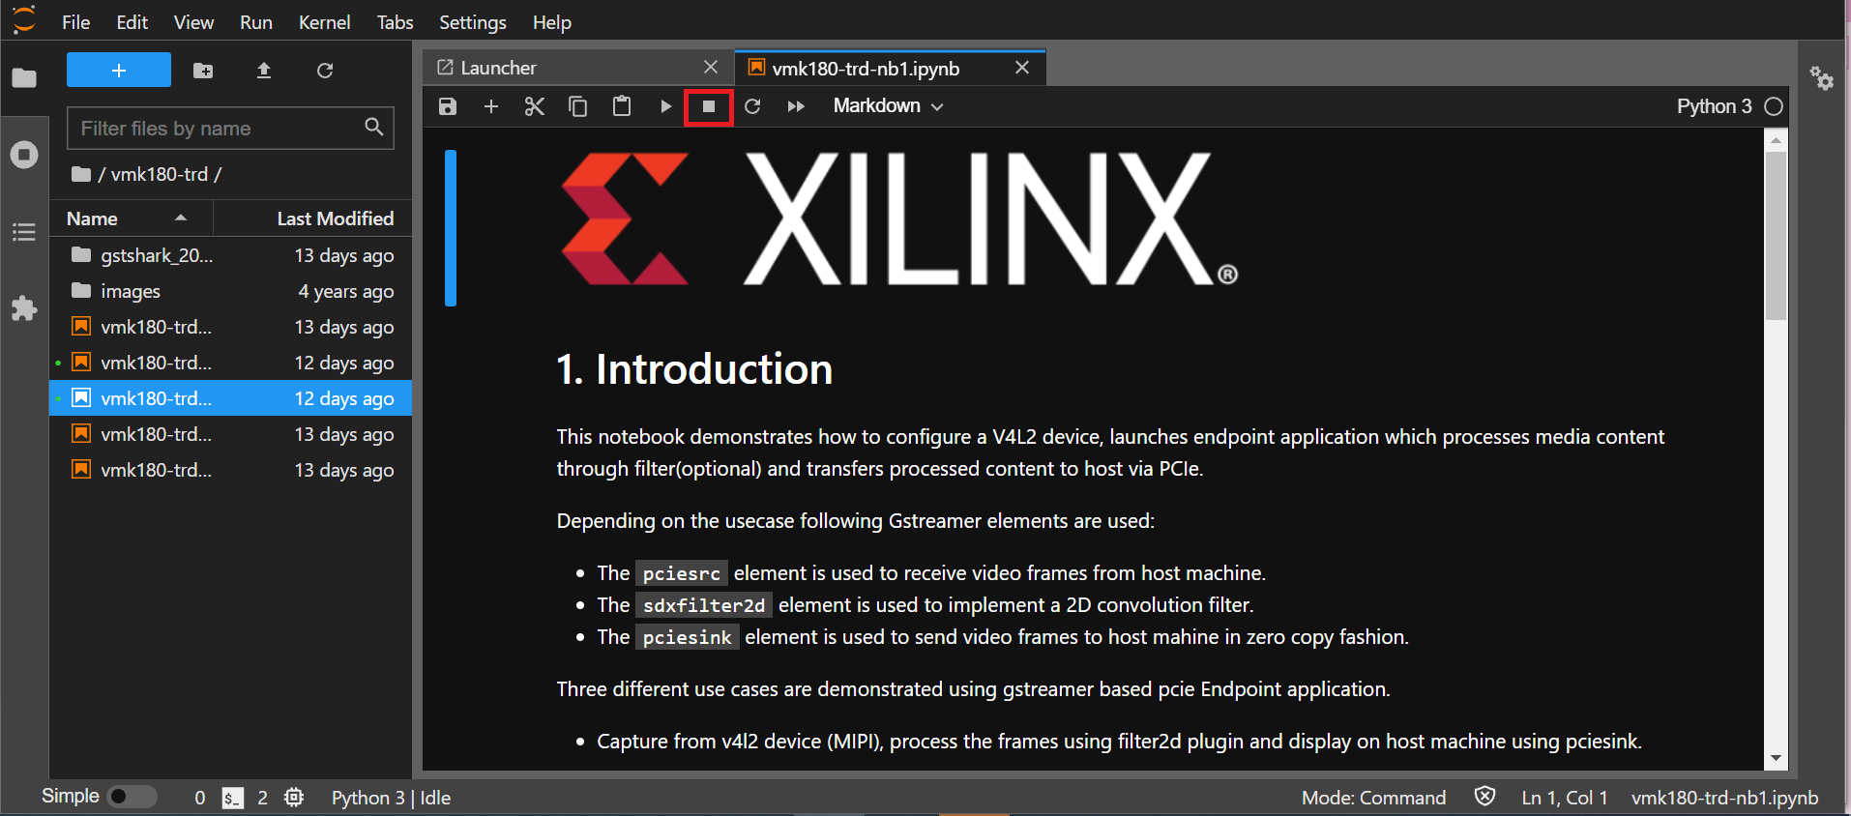Close the Launcher tab
Viewport: 1851px width, 816px height.
click(711, 67)
